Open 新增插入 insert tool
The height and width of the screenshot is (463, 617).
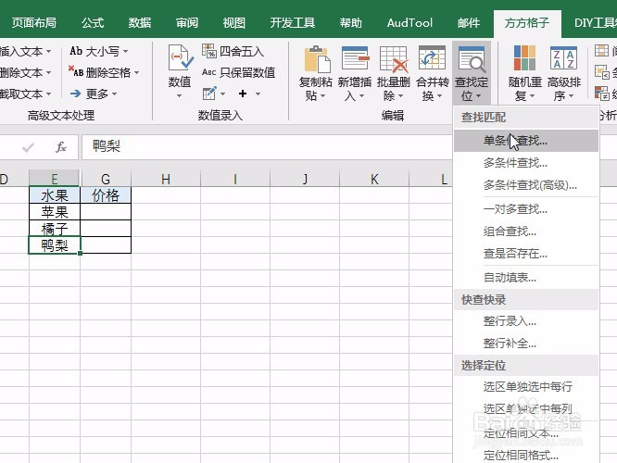(355, 59)
